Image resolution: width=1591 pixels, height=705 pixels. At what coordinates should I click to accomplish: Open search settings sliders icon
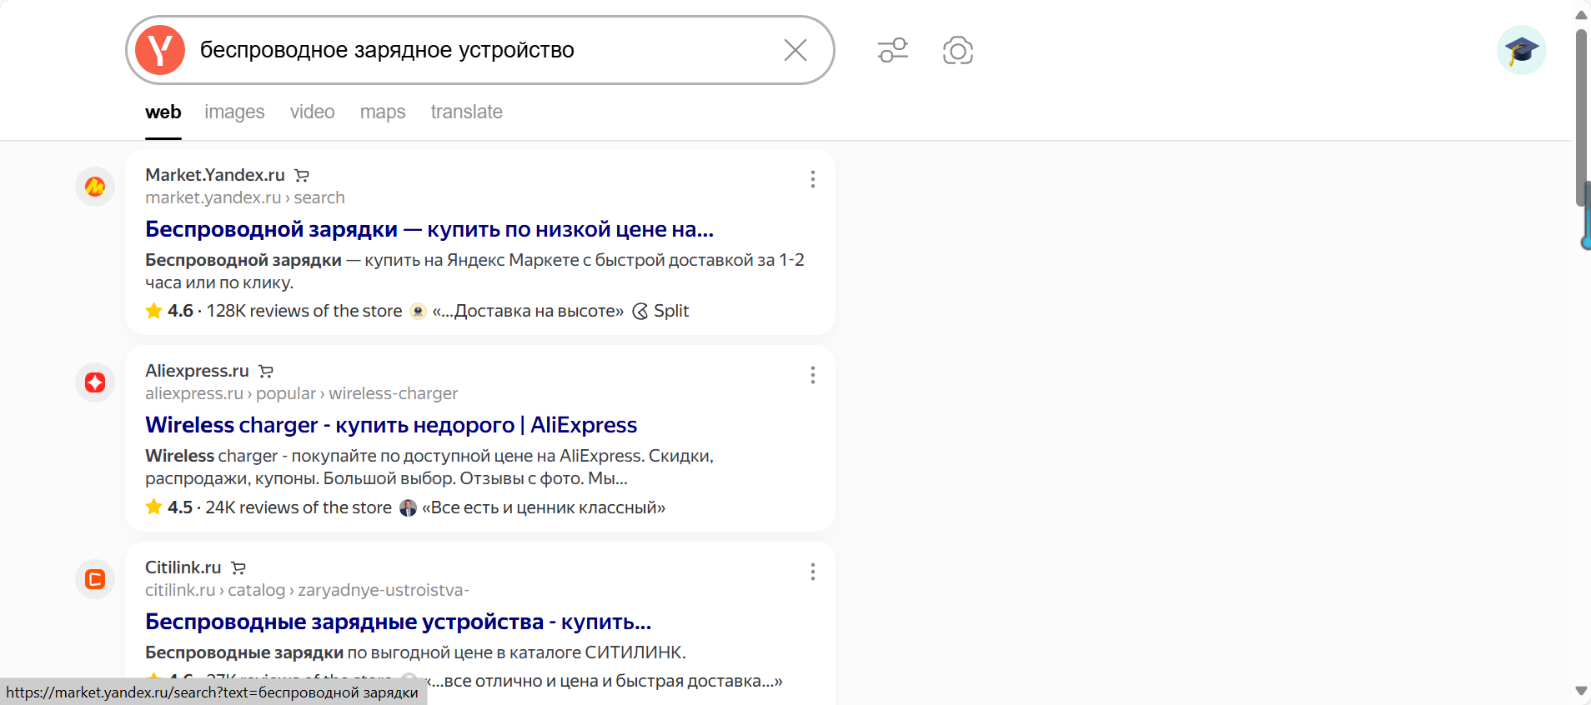pyautogui.click(x=893, y=50)
